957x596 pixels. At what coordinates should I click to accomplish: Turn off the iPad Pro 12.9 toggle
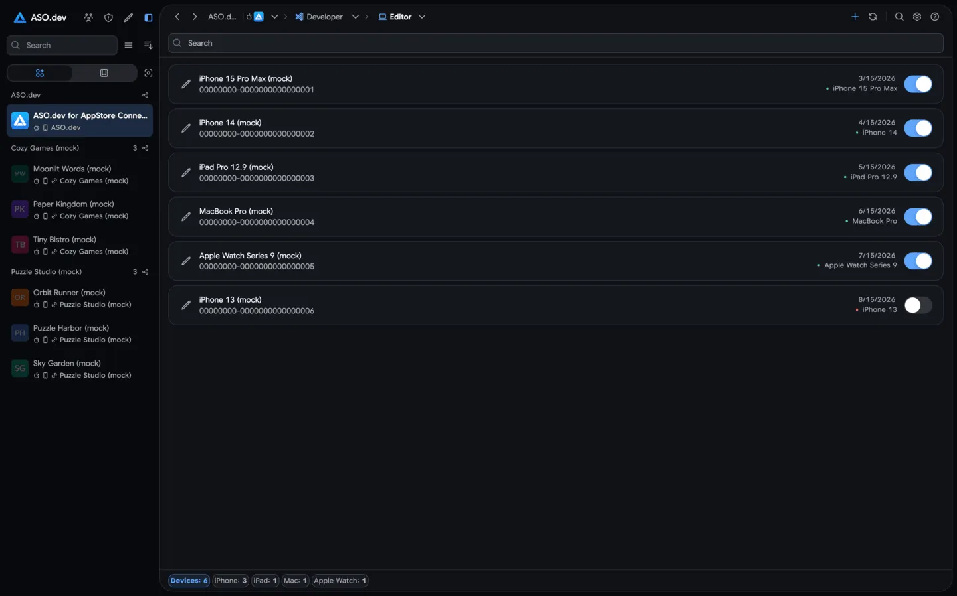pyautogui.click(x=918, y=173)
